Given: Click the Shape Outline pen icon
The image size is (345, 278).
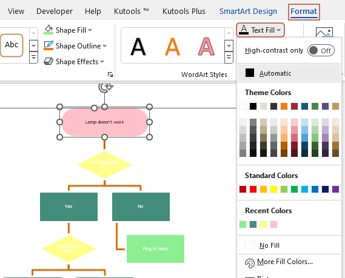Looking at the screenshot, I should point(49,45).
